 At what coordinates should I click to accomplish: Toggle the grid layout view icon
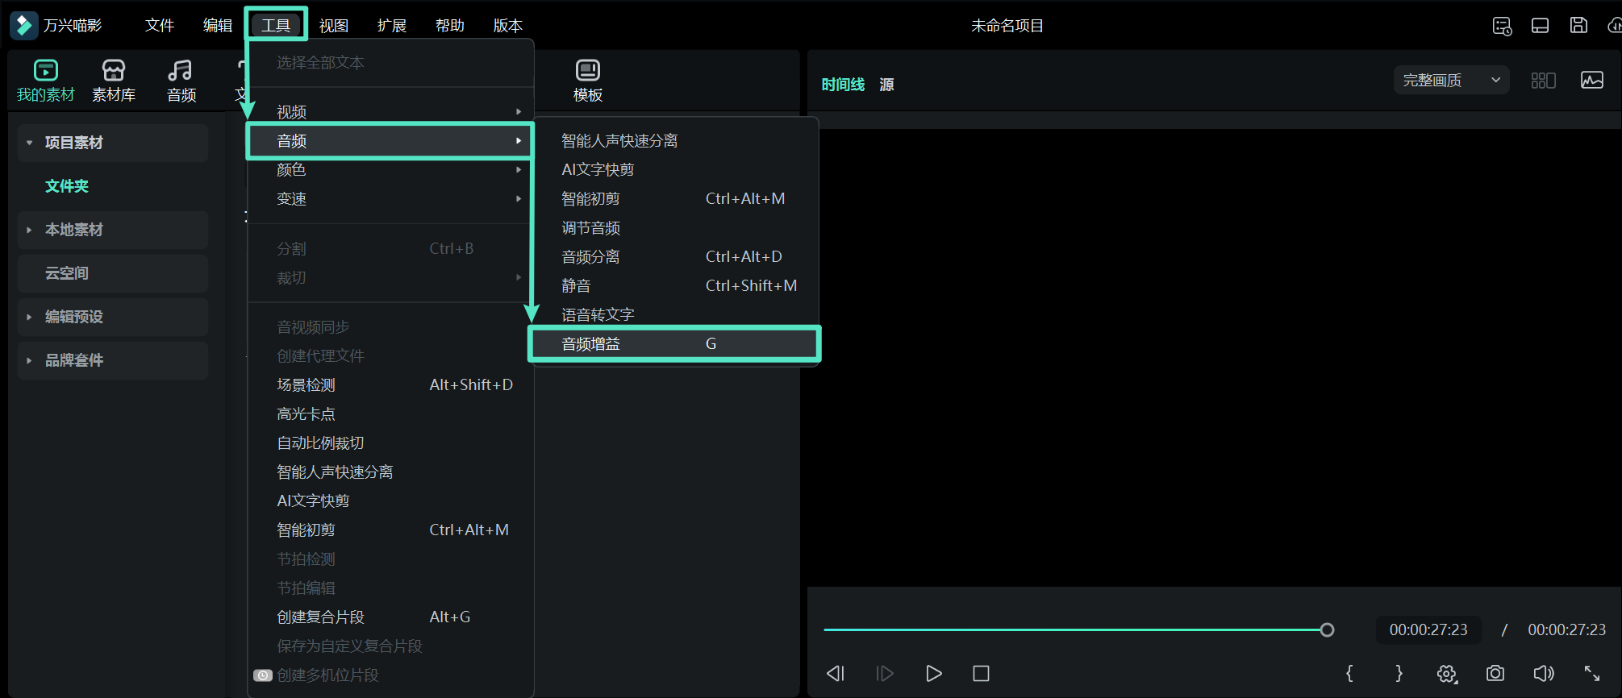click(x=1543, y=81)
